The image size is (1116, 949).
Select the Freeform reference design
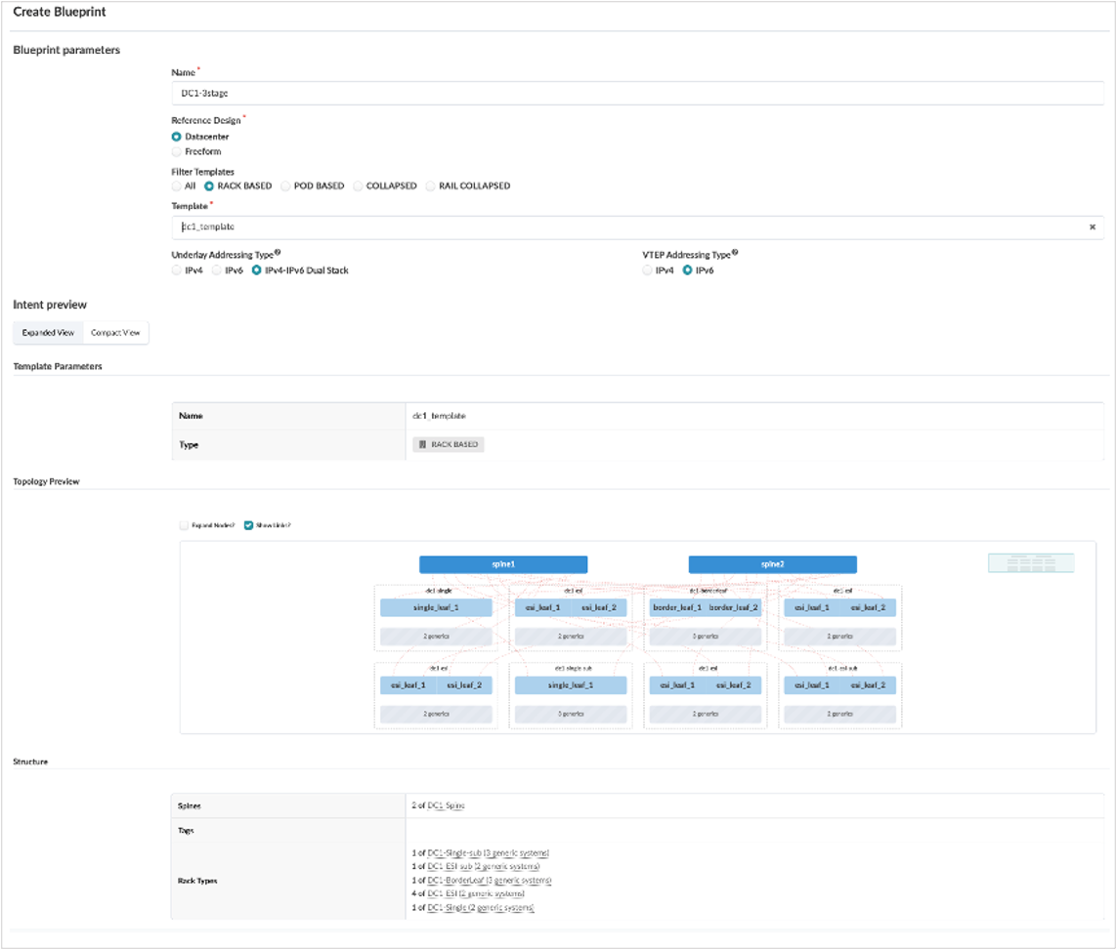tap(177, 151)
